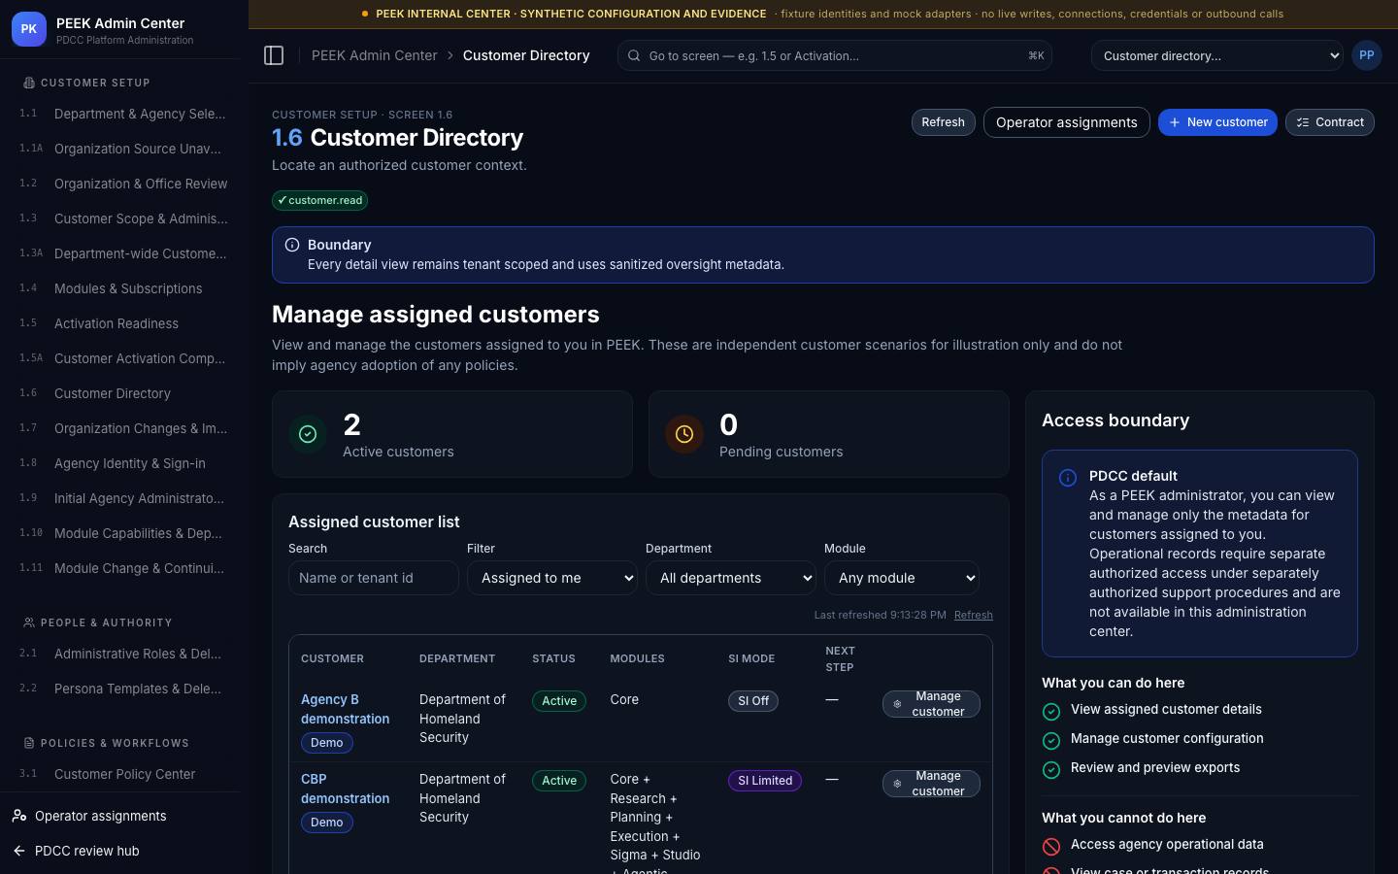Click the gear icon in Agency B row
1398x874 pixels.
point(897,704)
